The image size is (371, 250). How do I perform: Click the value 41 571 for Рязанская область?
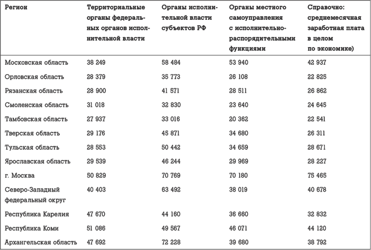(x=171, y=91)
